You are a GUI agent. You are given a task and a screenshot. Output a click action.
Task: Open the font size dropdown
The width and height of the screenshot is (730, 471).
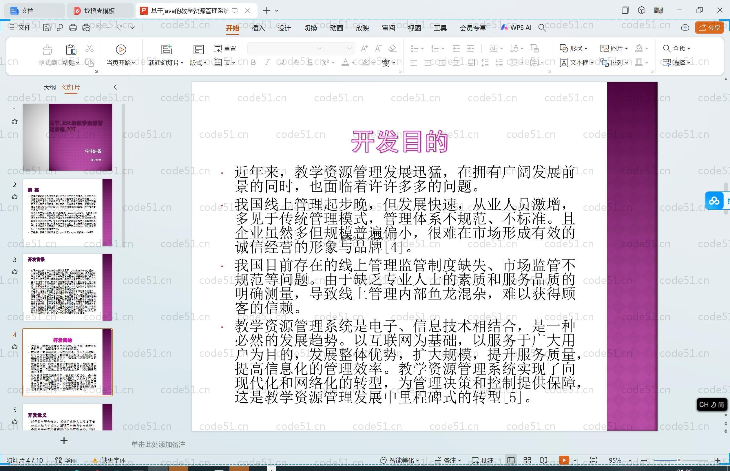point(349,48)
